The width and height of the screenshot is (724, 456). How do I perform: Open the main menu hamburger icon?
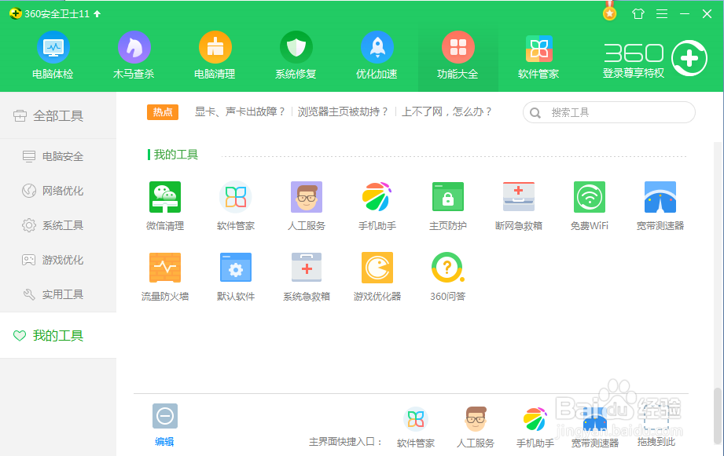click(662, 14)
